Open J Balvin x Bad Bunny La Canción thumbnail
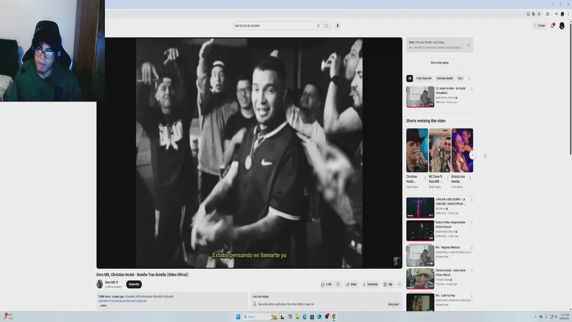Viewport: 572px width, 322px height. click(420, 208)
